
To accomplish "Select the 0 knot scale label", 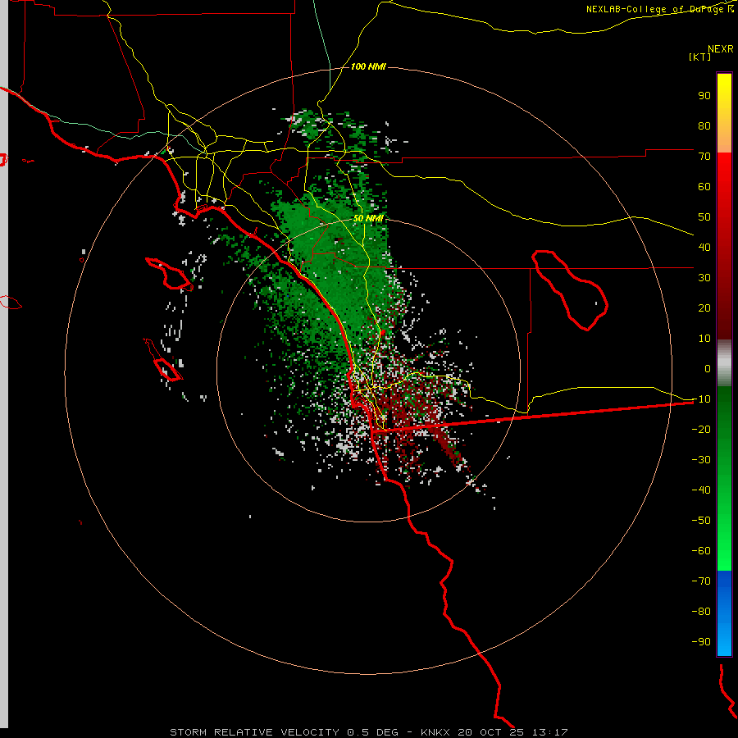I will click(708, 368).
